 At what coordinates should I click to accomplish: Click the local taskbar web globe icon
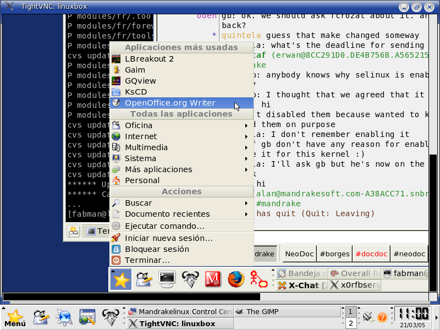pos(64,318)
